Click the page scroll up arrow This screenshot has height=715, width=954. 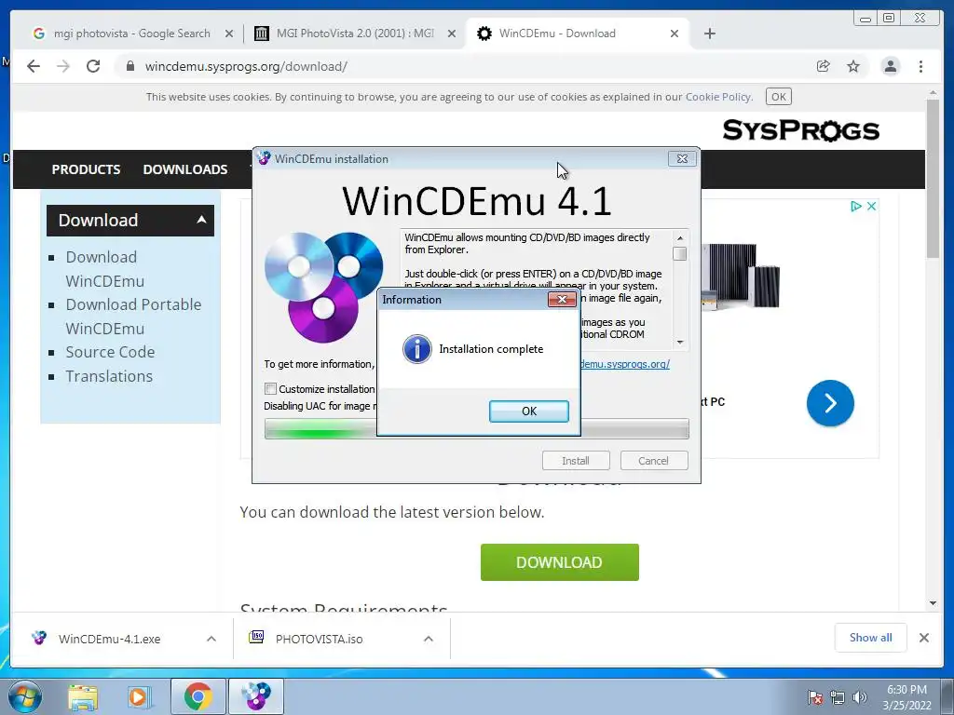[933, 93]
